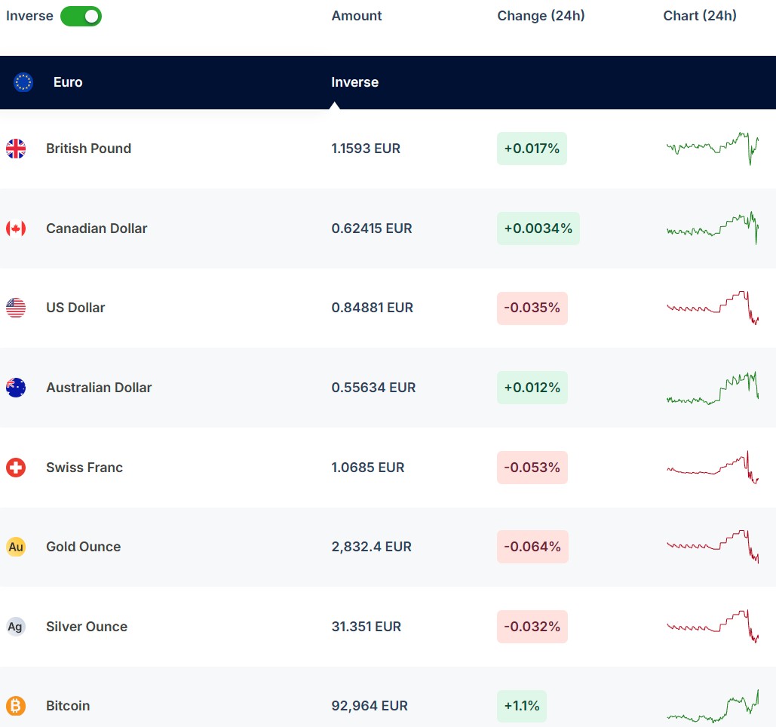The image size is (776, 727).
Task: Click the Gold Ounce Au icon
Action: click(16, 547)
